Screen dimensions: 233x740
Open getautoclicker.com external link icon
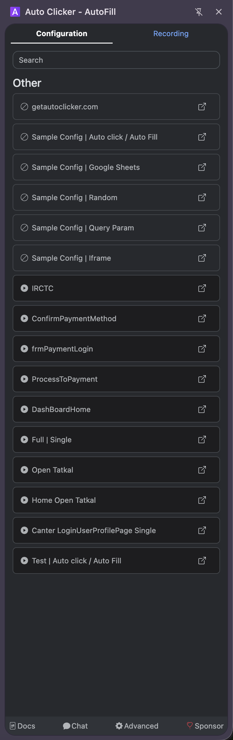pyautogui.click(x=202, y=107)
